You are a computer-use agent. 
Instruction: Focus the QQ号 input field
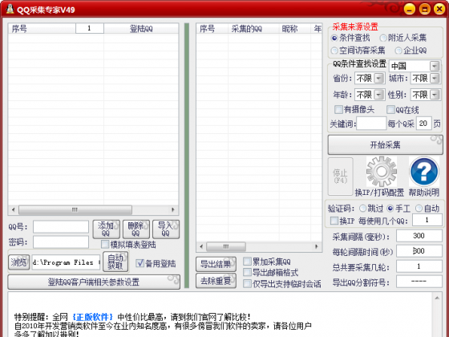coord(61,226)
